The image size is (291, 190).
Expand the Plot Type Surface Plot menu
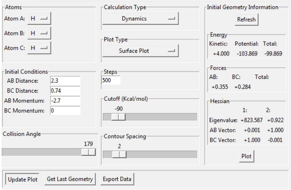click(140, 50)
